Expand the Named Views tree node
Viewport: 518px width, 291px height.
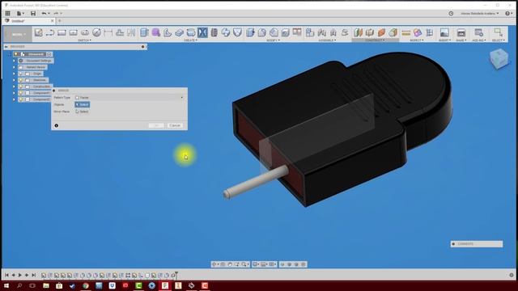tap(15, 67)
